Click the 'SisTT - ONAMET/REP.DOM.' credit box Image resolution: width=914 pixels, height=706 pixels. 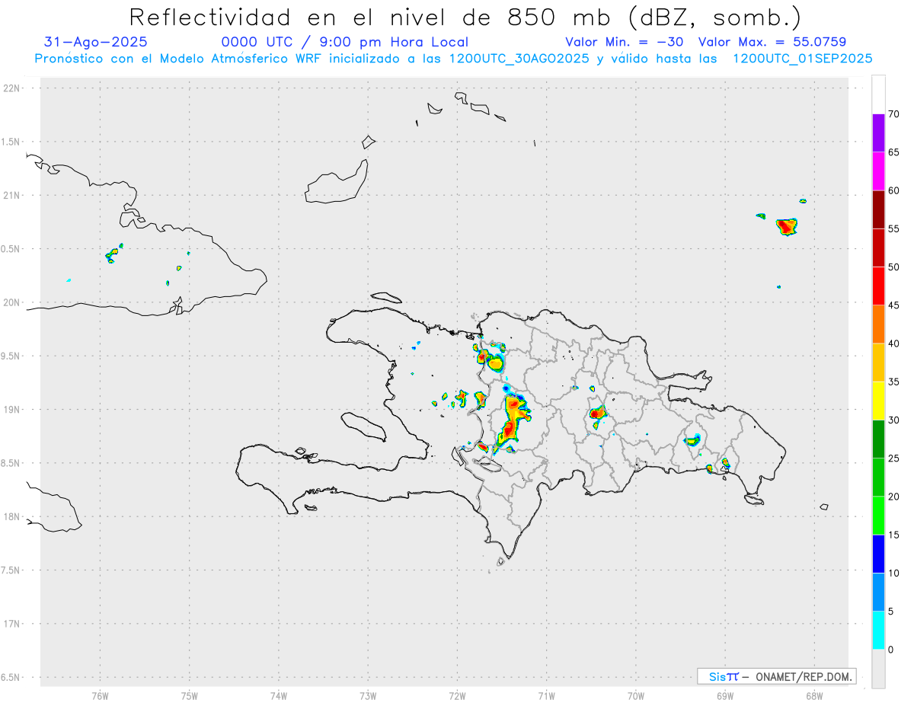777,676
